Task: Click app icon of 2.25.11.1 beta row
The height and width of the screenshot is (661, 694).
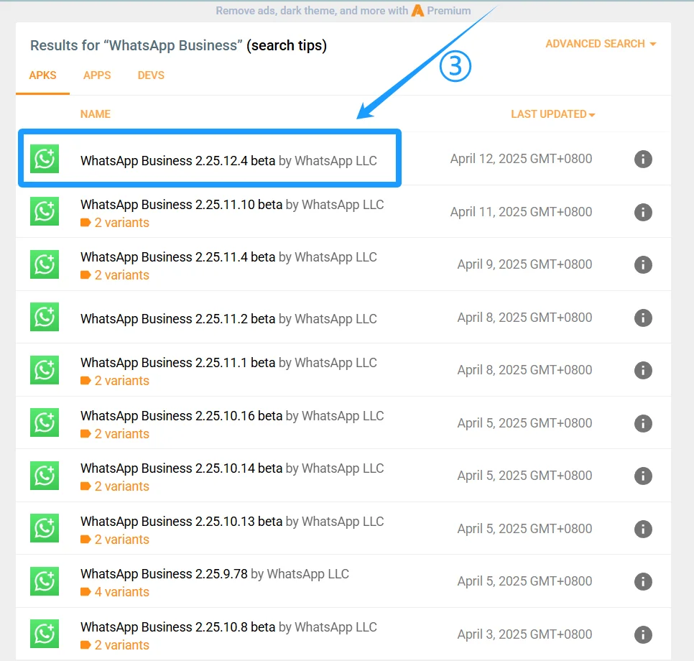Action: click(x=45, y=370)
